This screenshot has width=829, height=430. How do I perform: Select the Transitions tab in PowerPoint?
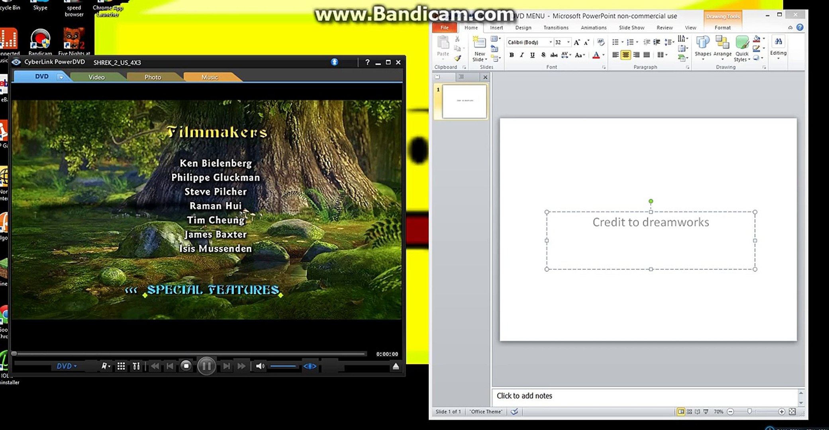(555, 27)
